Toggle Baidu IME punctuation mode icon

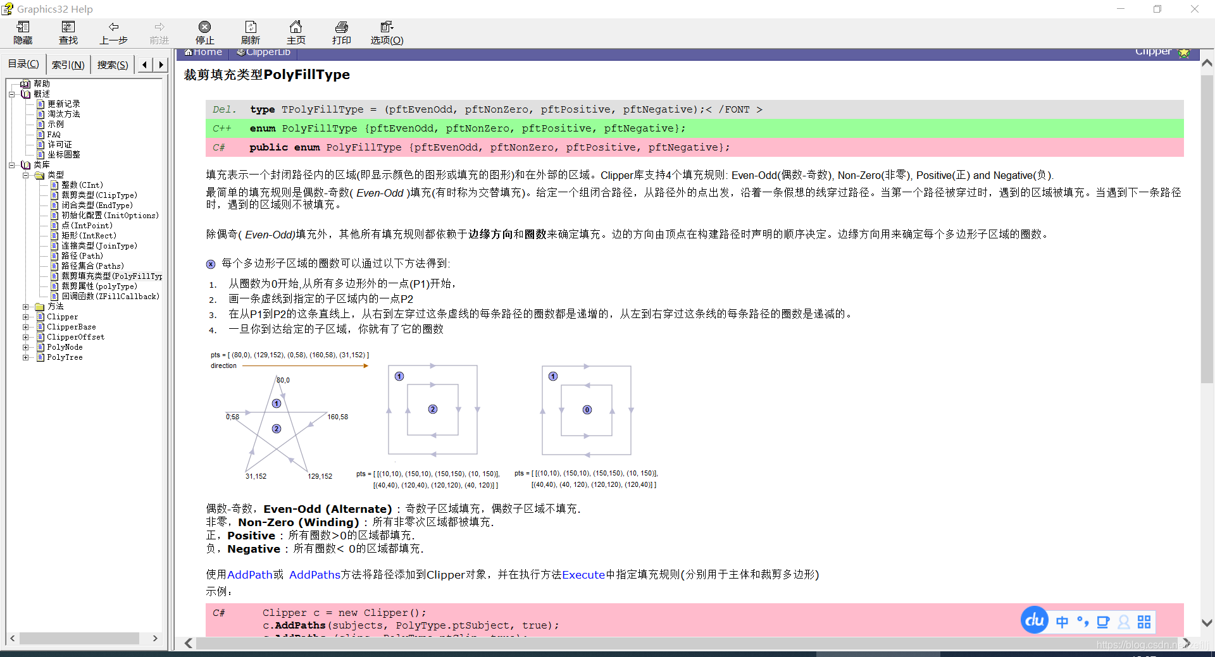1083,622
